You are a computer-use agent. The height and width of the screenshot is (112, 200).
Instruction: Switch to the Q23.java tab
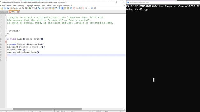point(14,12)
